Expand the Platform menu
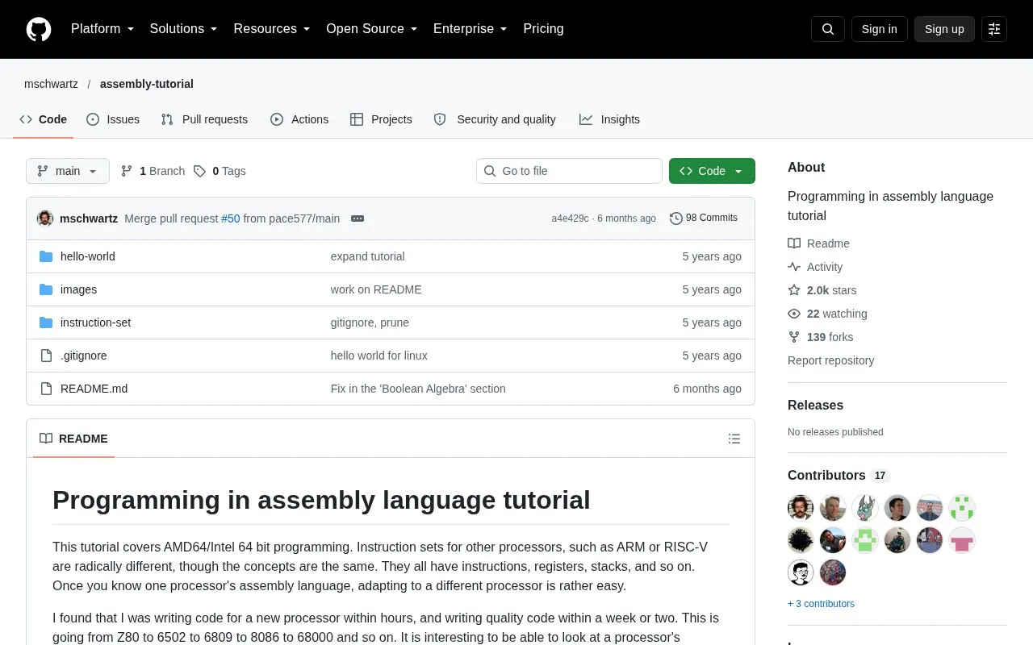1033x645 pixels. point(102,29)
